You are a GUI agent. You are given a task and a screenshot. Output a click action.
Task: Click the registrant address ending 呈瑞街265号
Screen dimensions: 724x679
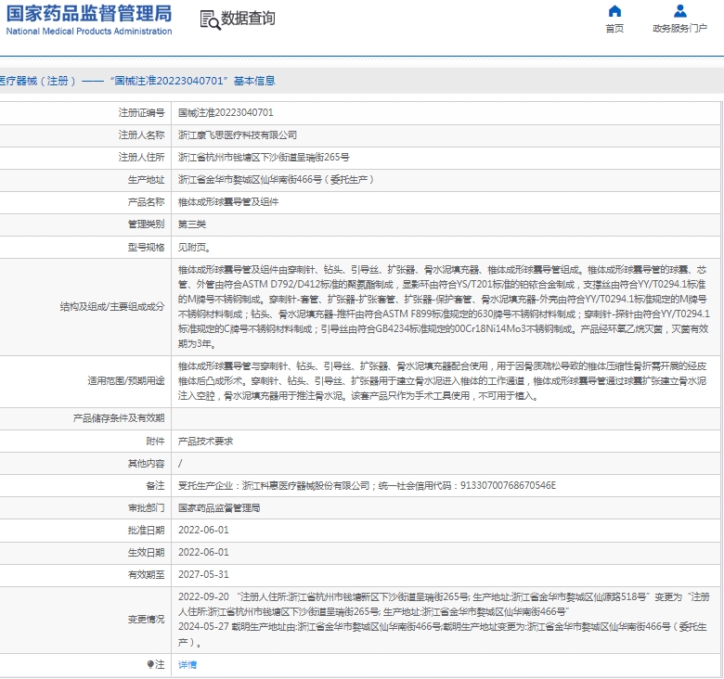click(264, 158)
